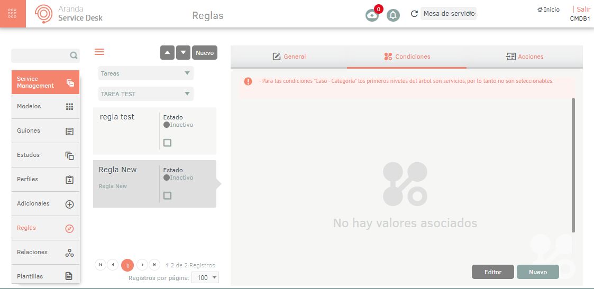Go to the next page of records

pos(142,265)
